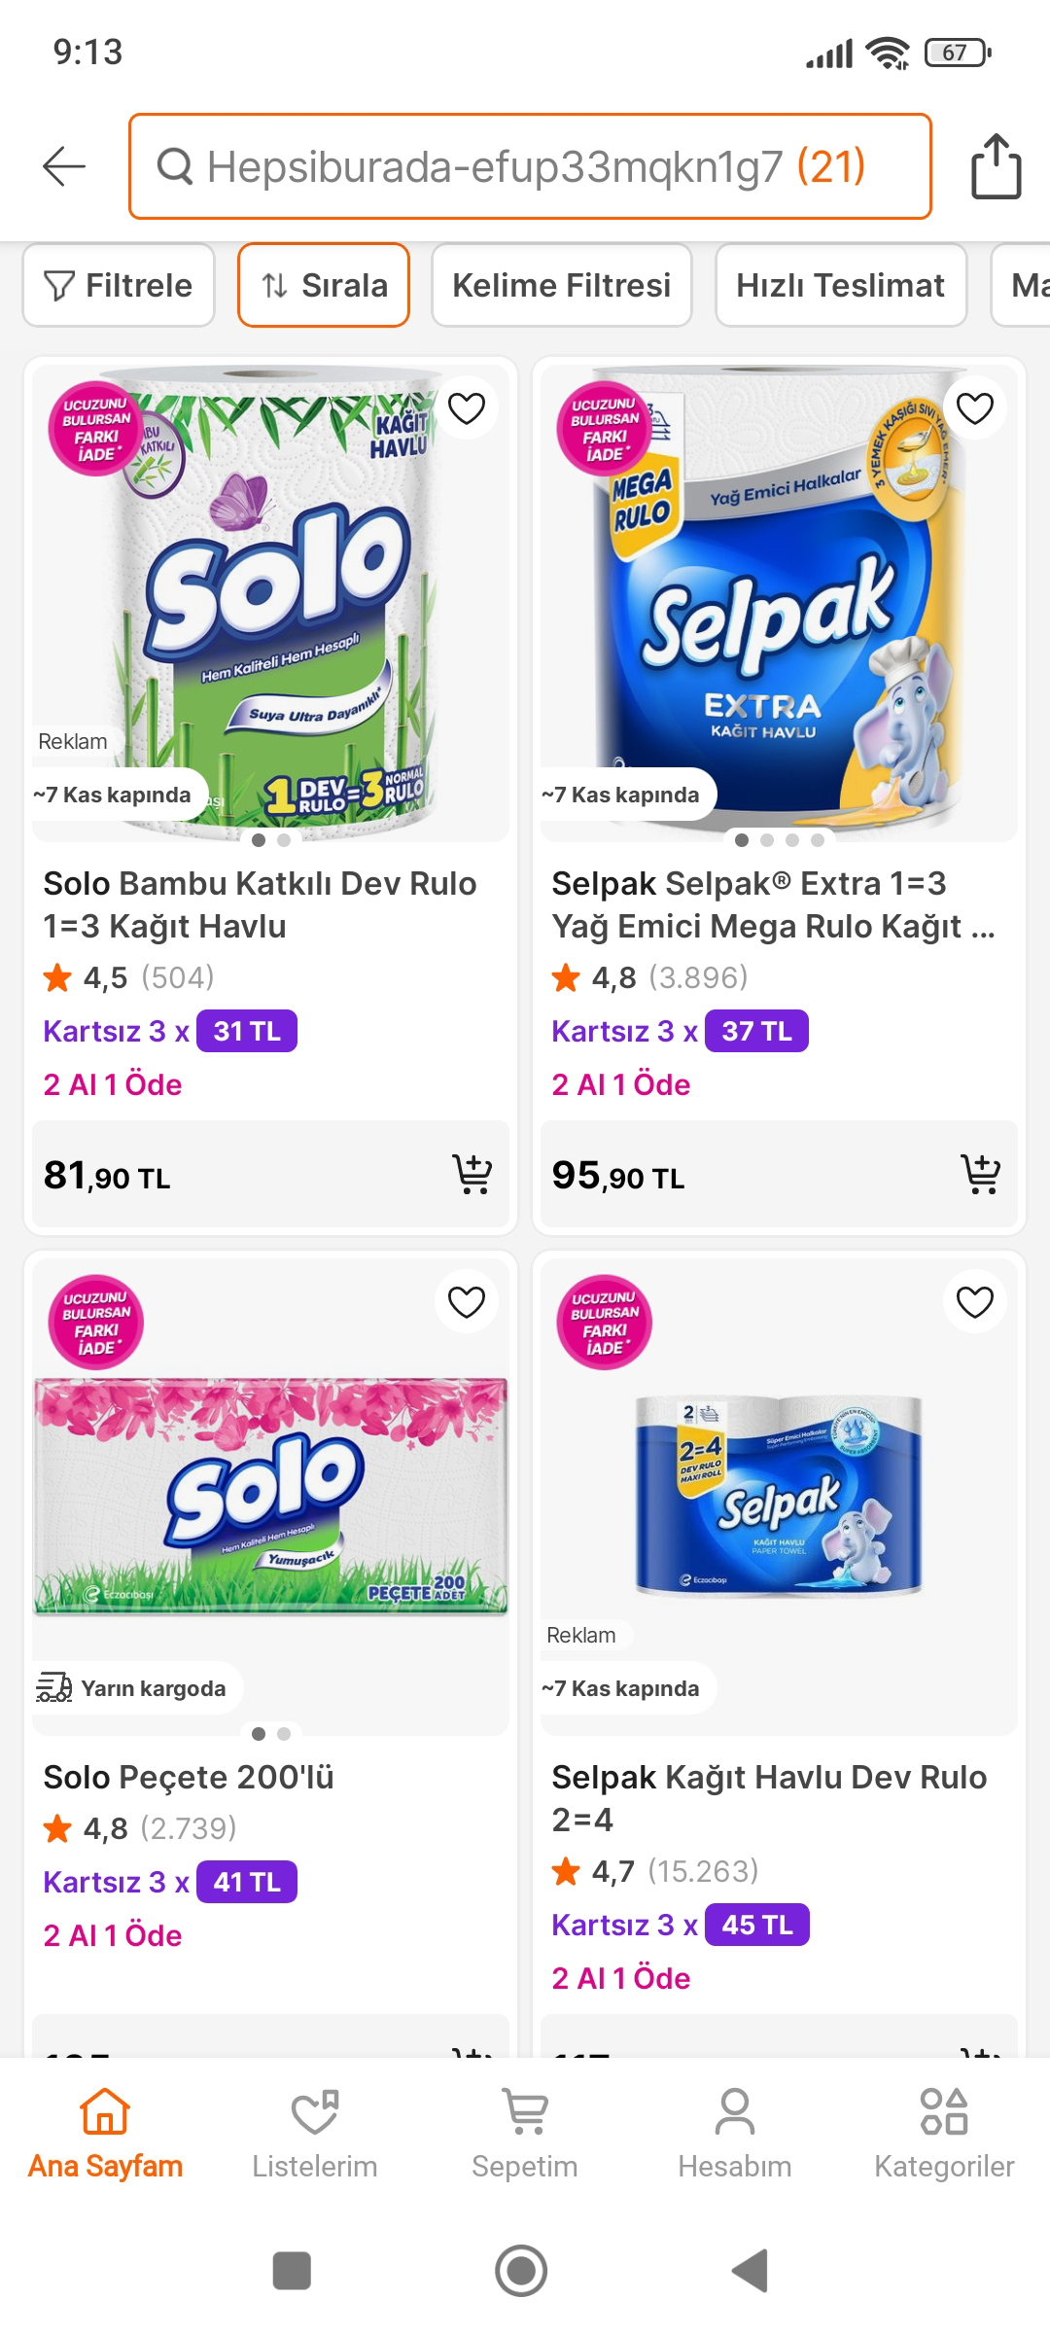Add Selpak Extra Mega Rulo to cart
The width and height of the screenshot is (1050, 2334).
[x=980, y=1174]
